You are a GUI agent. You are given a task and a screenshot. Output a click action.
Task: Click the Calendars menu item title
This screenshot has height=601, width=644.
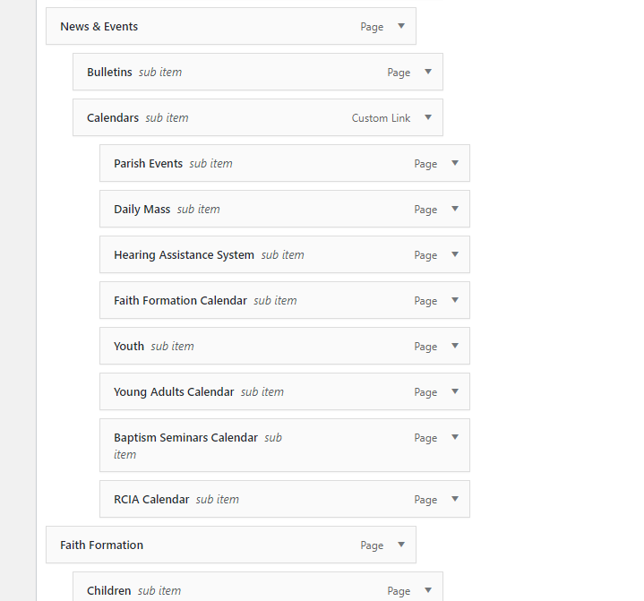tap(113, 117)
